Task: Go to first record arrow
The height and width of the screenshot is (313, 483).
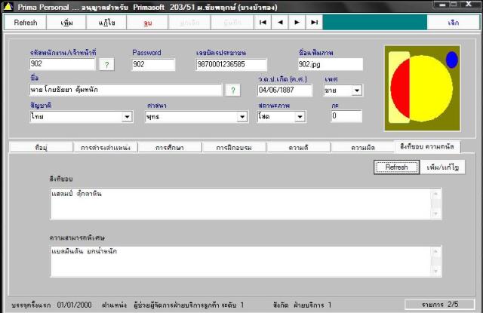Action: click(263, 23)
